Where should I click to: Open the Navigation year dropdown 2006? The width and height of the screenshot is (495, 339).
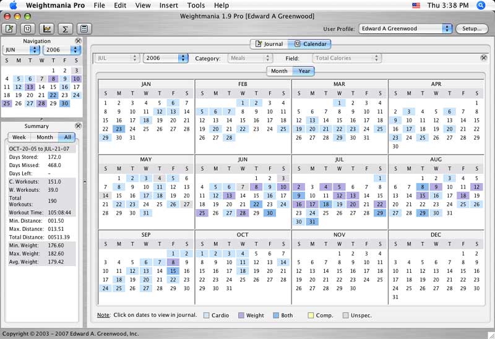tap(62, 49)
